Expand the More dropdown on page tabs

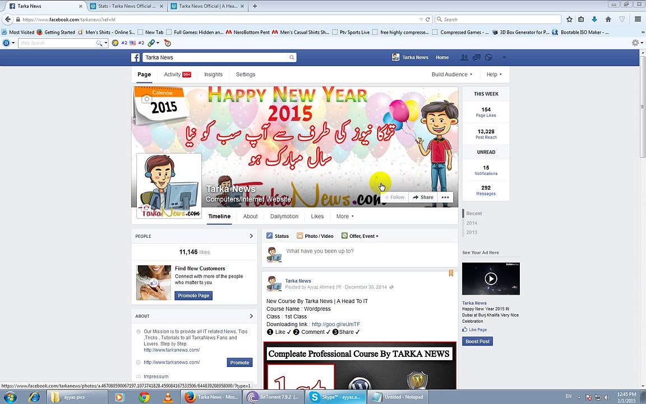345,217
